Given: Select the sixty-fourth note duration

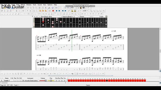Looking at the screenshot, I should click(18, 14).
